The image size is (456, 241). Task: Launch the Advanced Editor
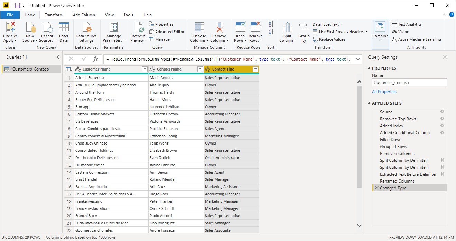pos(167,32)
